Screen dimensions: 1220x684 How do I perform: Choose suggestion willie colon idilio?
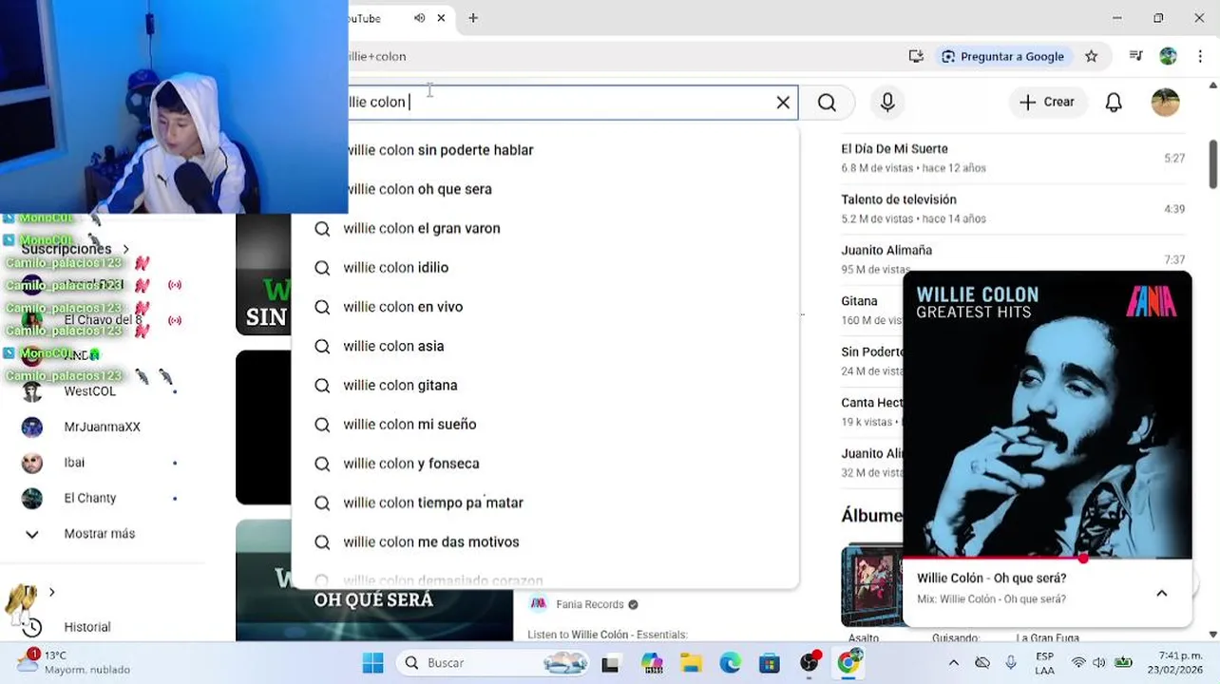(544, 267)
